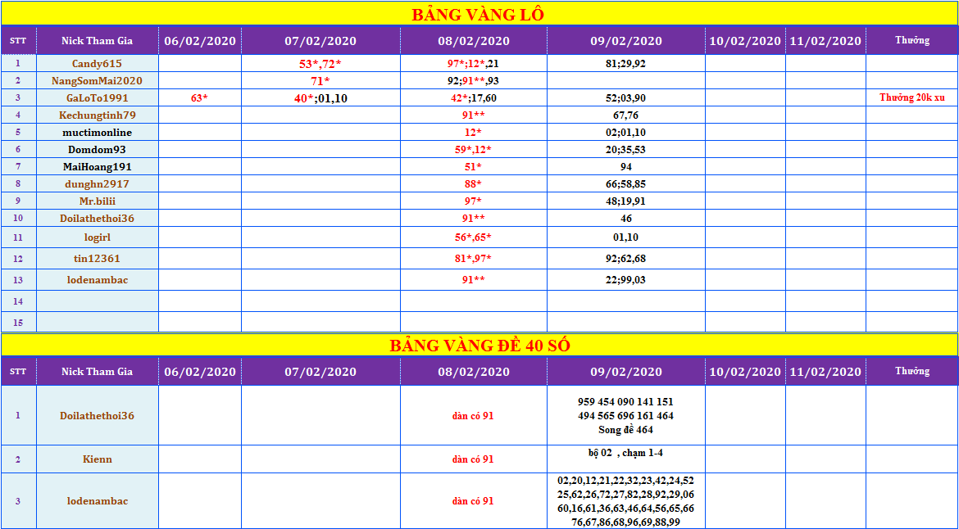Click the cell 97* in Mr.bilii row

[474, 201]
